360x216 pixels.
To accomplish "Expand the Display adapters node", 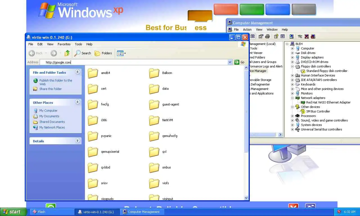I will point(292,57).
